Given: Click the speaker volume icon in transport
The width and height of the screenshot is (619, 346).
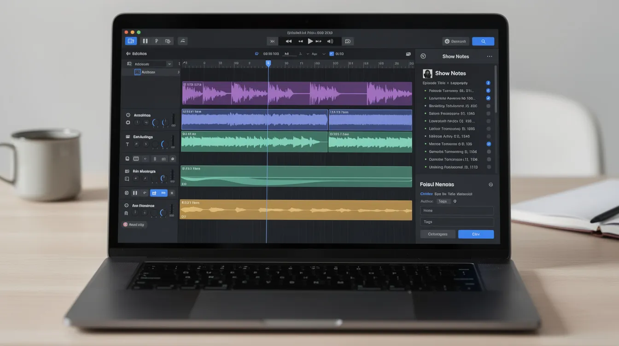Looking at the screenshot, I should pos(330,41).
